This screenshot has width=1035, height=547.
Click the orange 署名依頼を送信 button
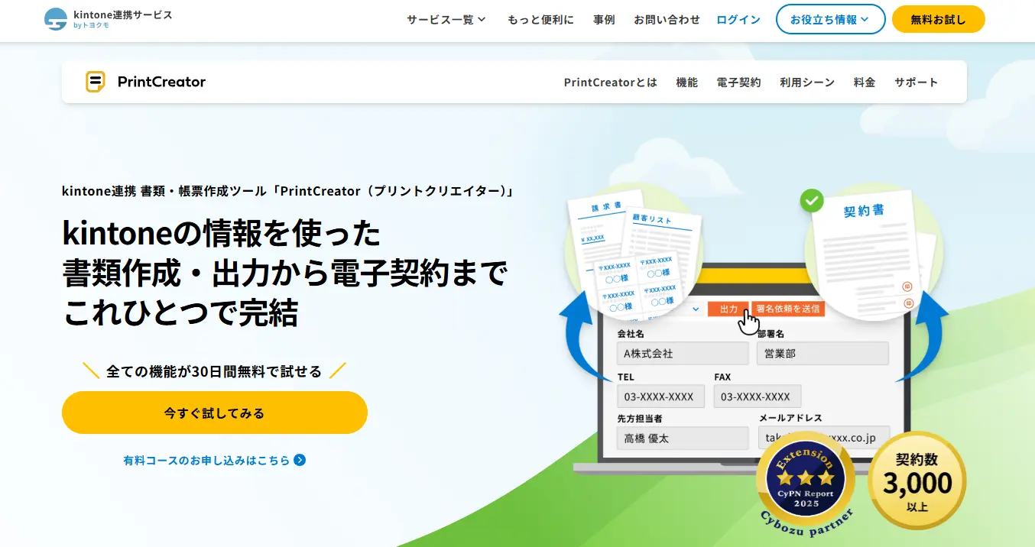pyautogui.click(x=788, y=309)
